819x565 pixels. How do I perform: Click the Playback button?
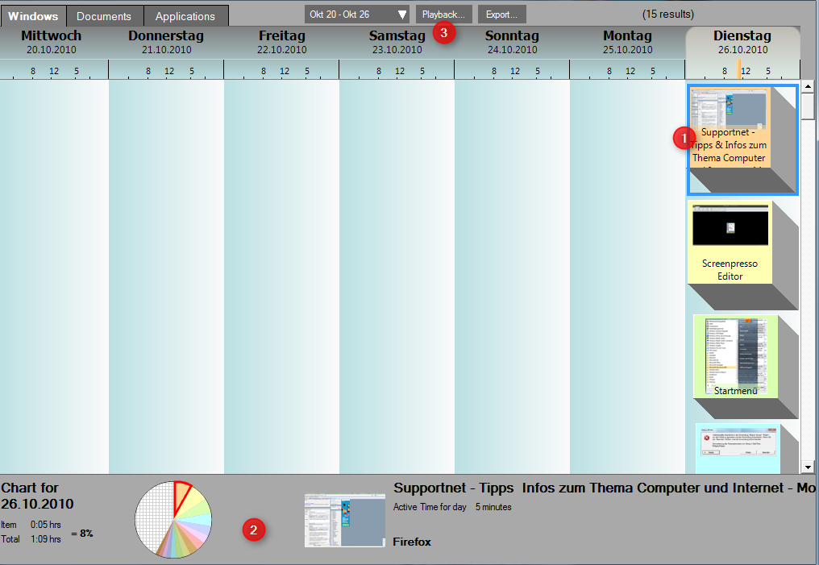click(x=443, y=13)
